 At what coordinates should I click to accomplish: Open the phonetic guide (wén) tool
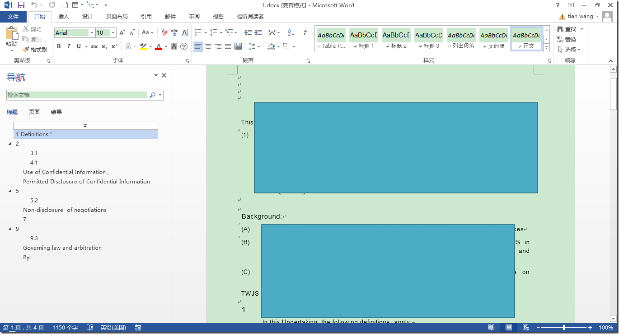174,32
